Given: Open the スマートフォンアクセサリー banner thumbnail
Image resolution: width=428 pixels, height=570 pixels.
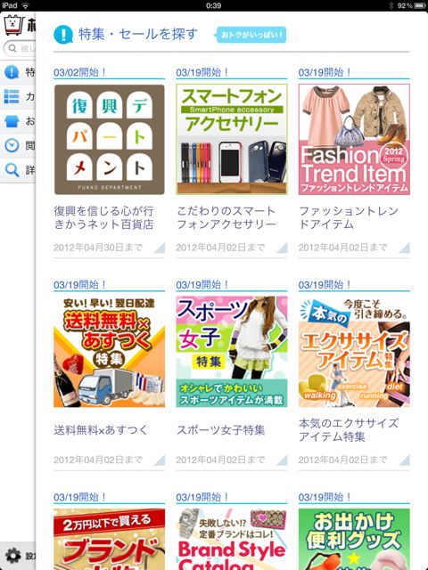Looking at the screenshot, I should coord(232,139).
